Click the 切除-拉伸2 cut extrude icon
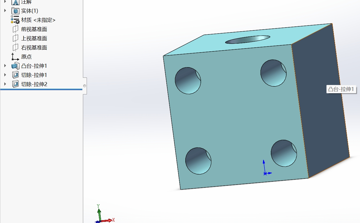The height and width of the screenshot is (223, 360). point(15,84)
